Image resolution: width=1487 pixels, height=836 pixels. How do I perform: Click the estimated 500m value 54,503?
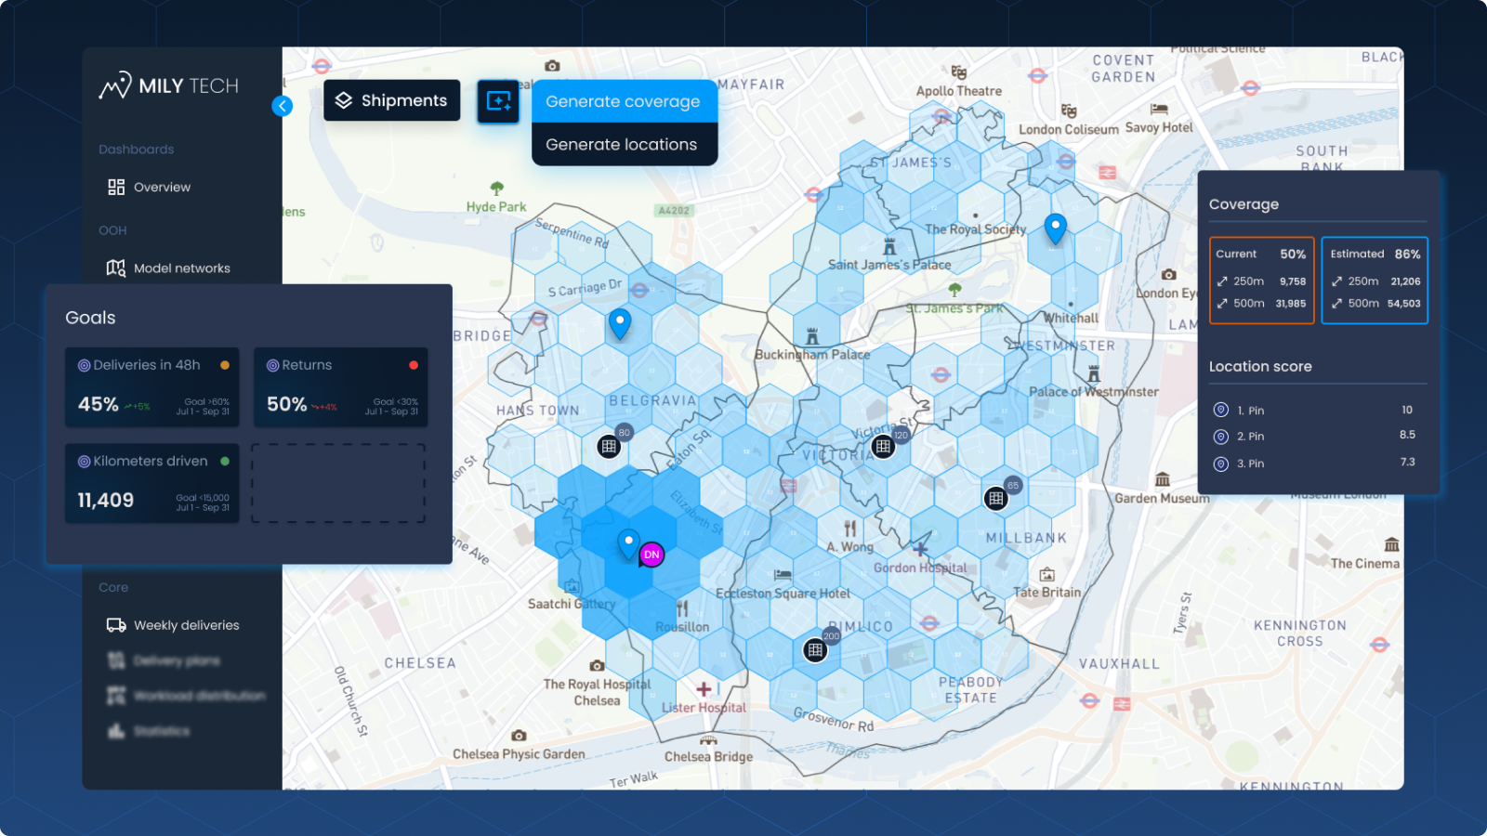point(1403,304)
